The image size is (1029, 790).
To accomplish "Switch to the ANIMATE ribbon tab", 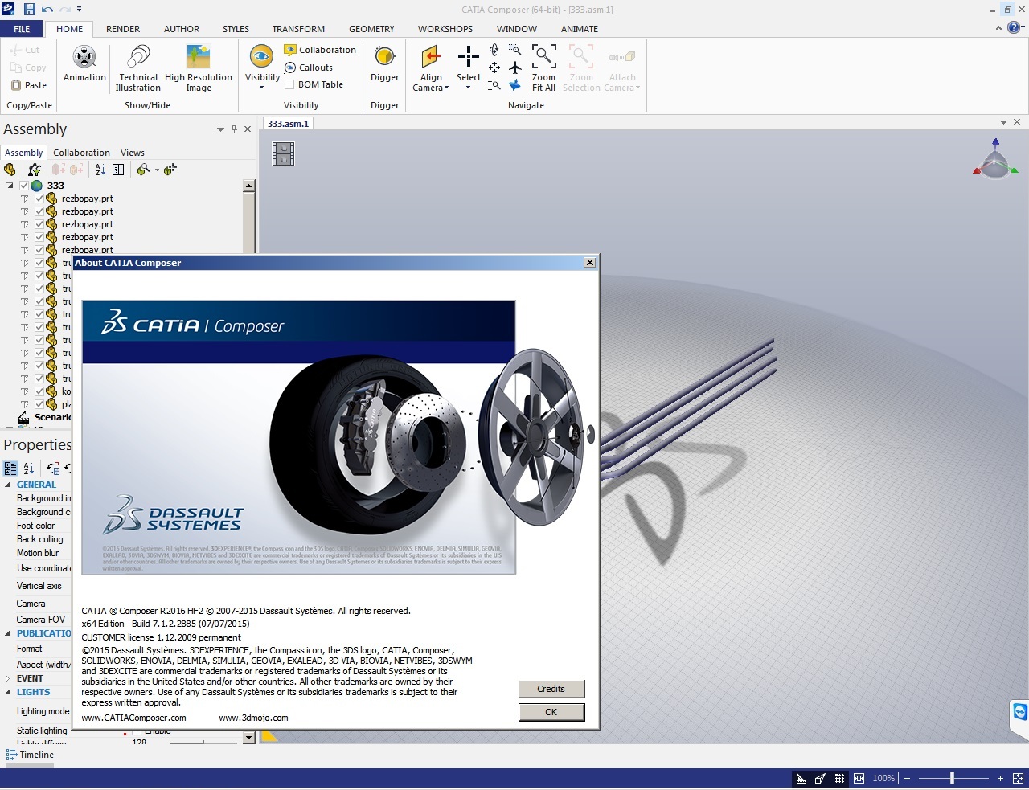I will 580,29.
